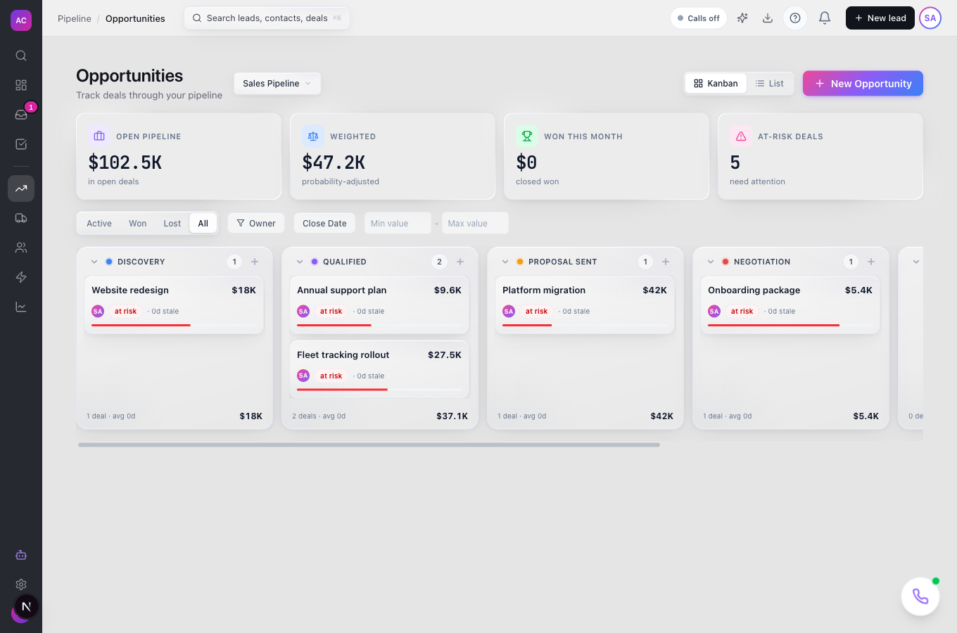Select the pipeline trend arrow sidebar icon
This screenshot has width=957, height=633.
(21, 188)
